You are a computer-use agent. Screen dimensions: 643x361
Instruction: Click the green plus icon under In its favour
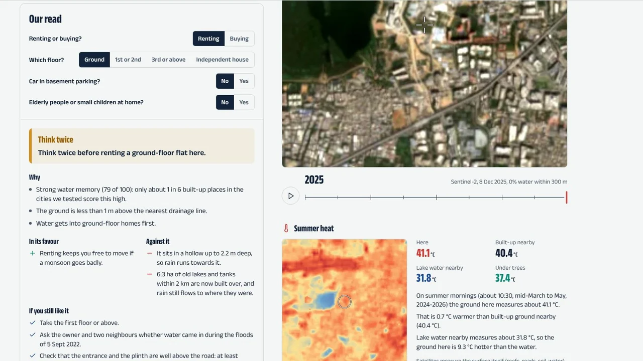(33, 254)
